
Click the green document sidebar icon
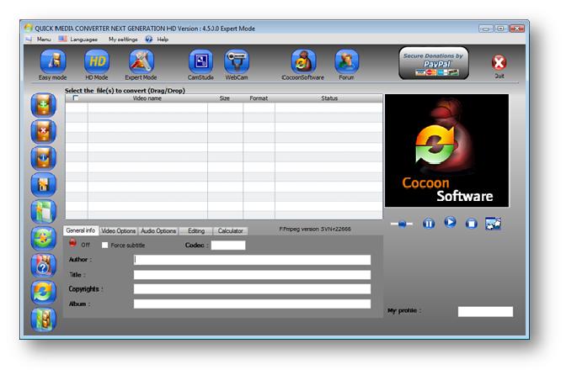tap(43, 211)
